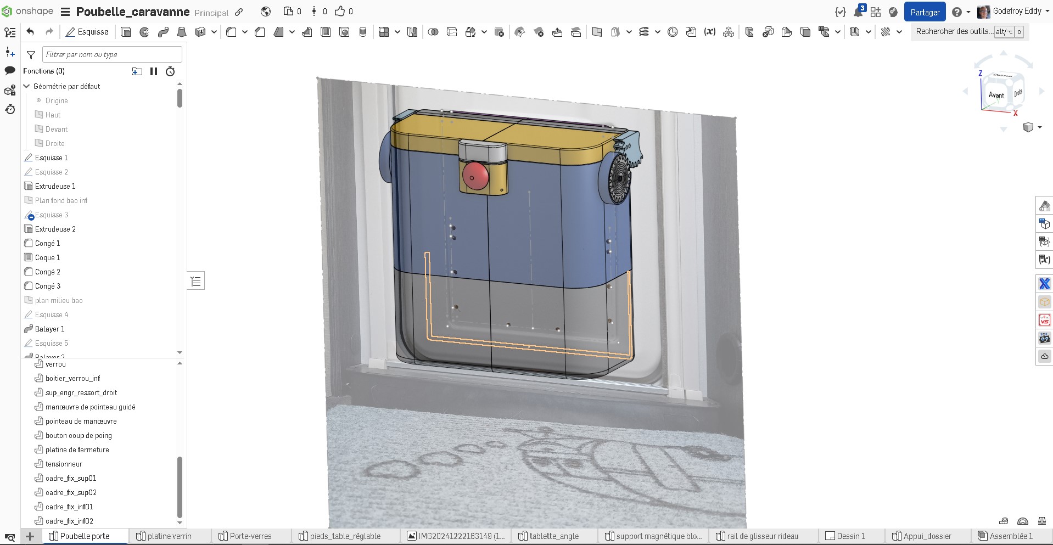Open the hamburger document menu

65,12
